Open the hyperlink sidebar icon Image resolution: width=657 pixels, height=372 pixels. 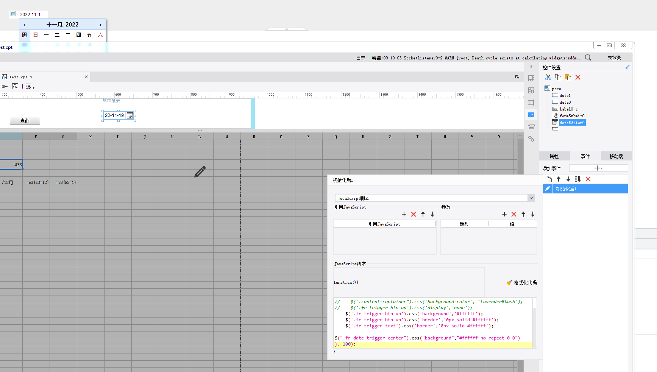pos(531,139)
